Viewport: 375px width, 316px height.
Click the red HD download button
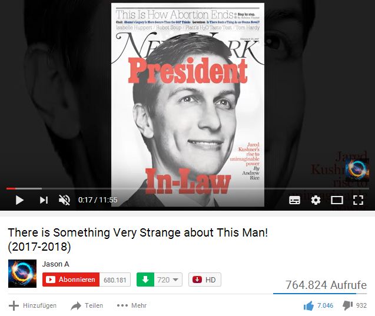tap(205, 280)
